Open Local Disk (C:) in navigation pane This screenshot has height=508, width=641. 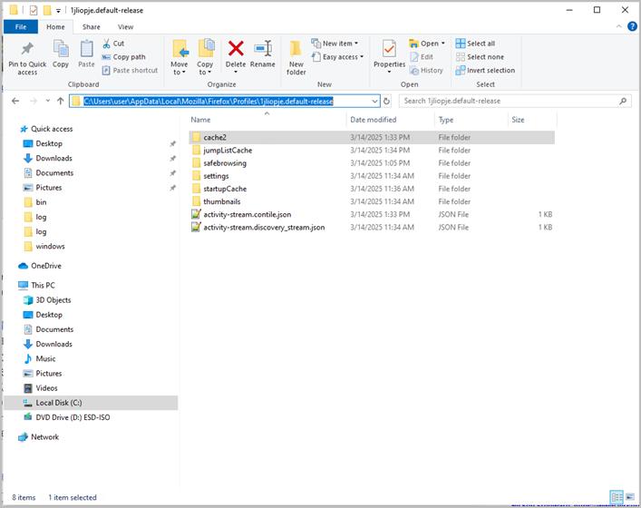tap(91, 403)
